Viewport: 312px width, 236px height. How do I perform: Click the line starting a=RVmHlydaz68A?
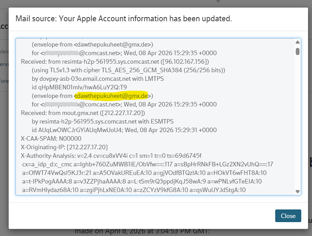tap(134, 190)
